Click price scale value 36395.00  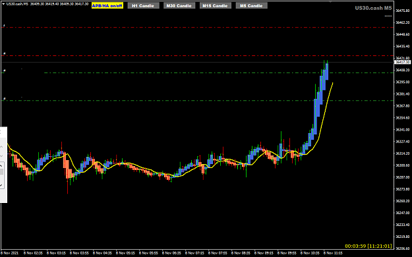(x=403, y=82)
